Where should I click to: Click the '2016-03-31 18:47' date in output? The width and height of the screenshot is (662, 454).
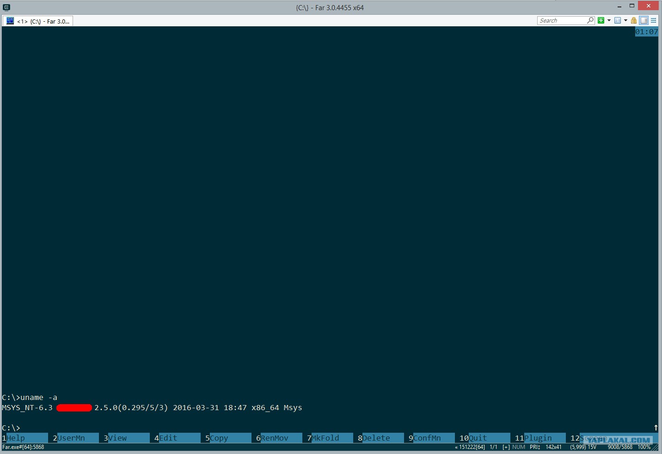pos(210,407)
